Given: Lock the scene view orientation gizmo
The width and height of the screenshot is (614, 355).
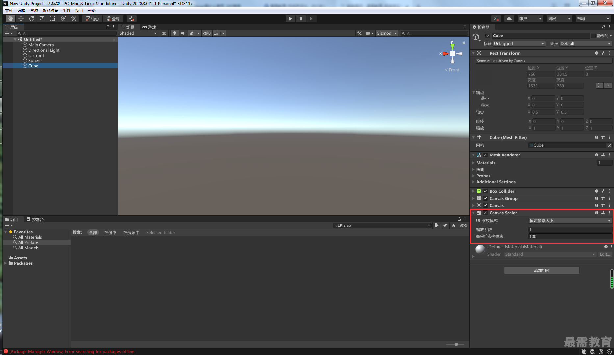Looking at the screenshot, I should [464, 43].
